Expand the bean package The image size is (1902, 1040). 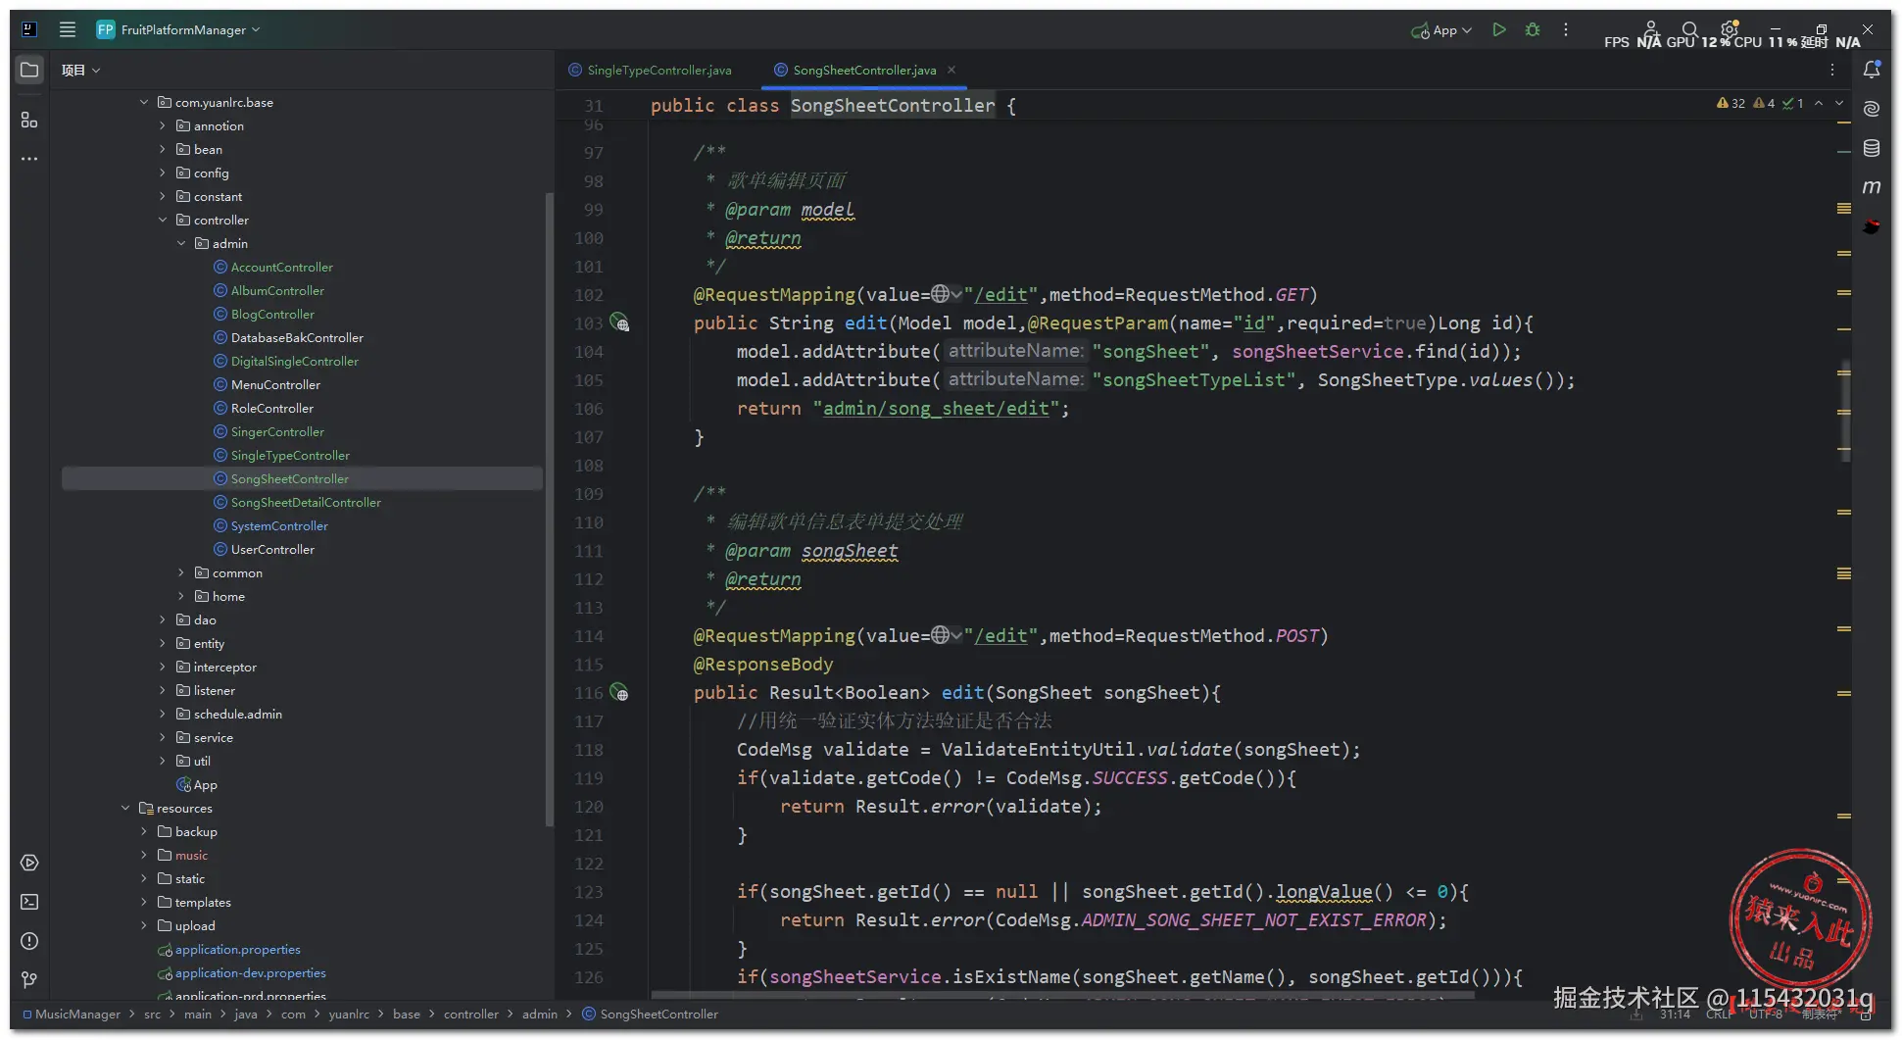point(163,149)
